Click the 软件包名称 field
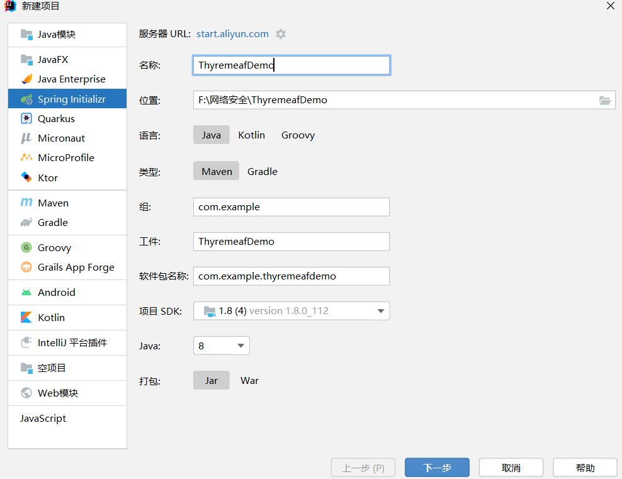Viewport: 622px width, 479px height. (x=291, y=276)
